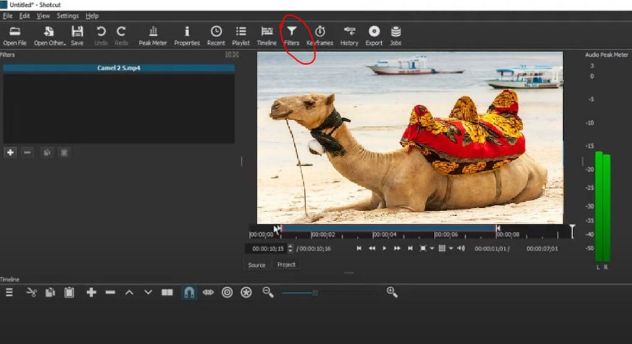Image resolution: width=632 pixels, height=344 pixels.
Task: Open the Recent files panel
Action: point(216,36)
